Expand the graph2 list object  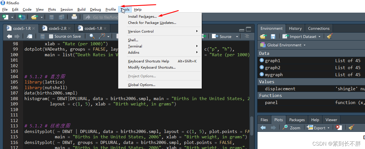(262, 67)
